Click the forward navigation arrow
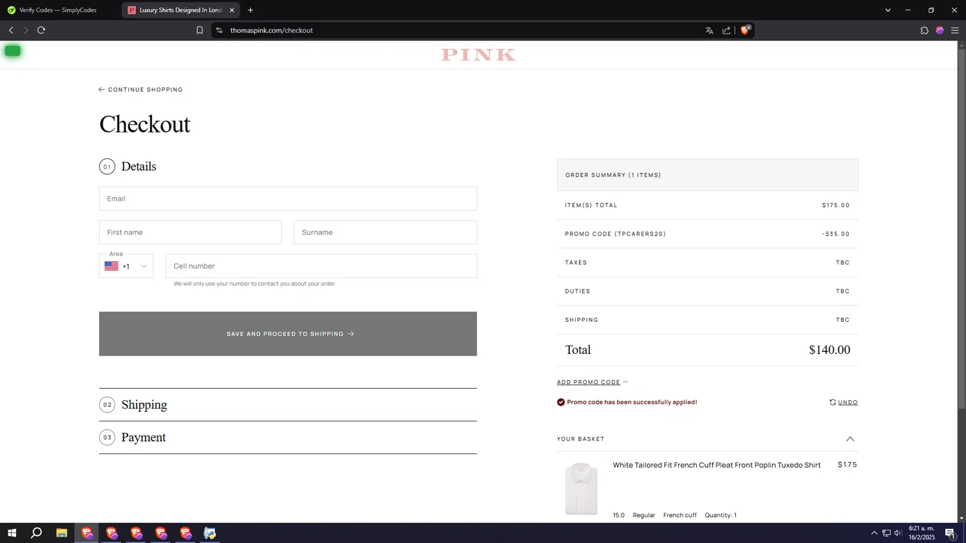The width and height of the screenshot is (966, 543). click(x=26, y=30)
